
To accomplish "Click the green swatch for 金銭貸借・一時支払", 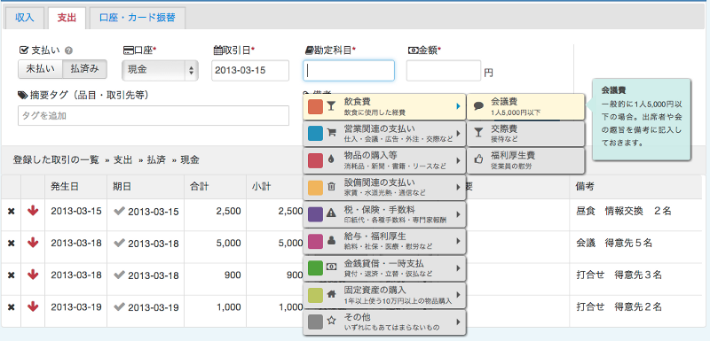I will tap(315, 267).
